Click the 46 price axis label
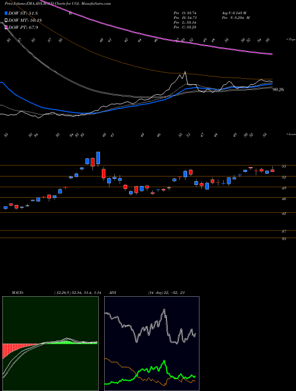The height and width of the screenshot is (391, 296). pos(284,198)
